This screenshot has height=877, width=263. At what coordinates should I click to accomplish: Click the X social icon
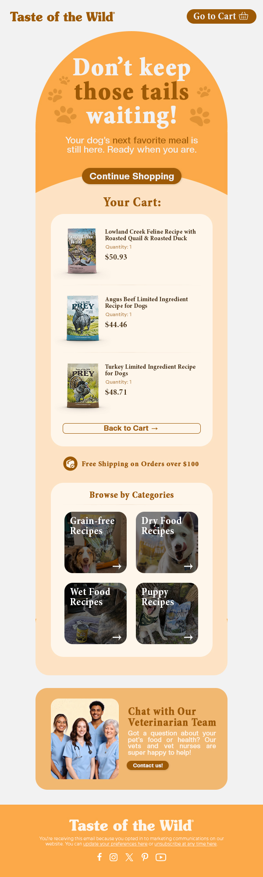[129, 857]
